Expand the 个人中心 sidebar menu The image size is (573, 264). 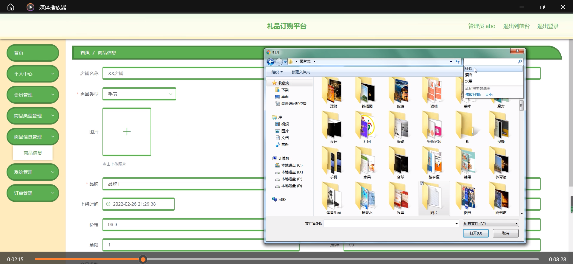[x=33, y=74]
